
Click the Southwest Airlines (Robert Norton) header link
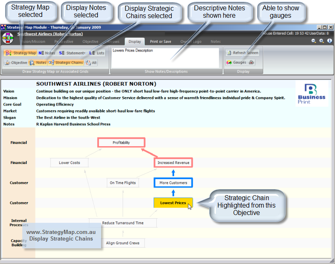50,34
